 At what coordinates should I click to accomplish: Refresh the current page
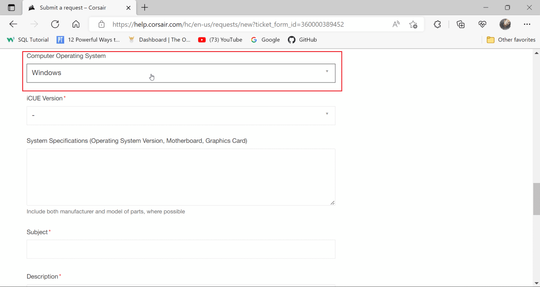[x=55, y=24]
